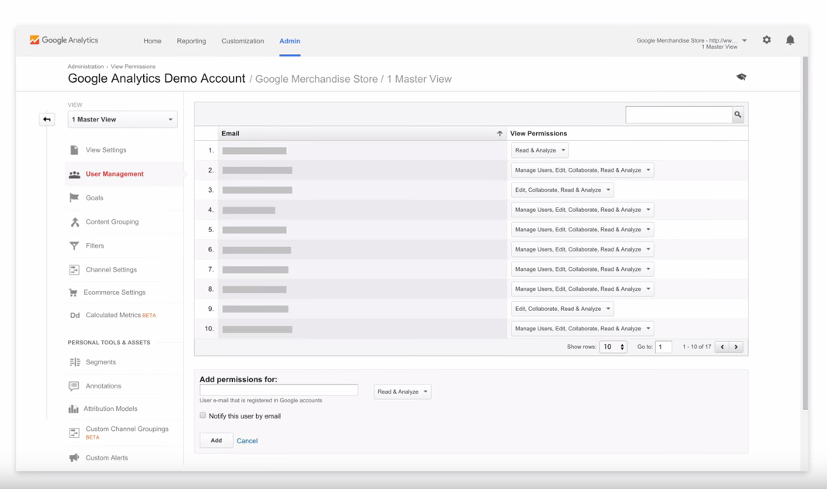This screenshot has height=489, width=827.
Task: Open the notifications bell icon
Action: (x=790, y=39)
